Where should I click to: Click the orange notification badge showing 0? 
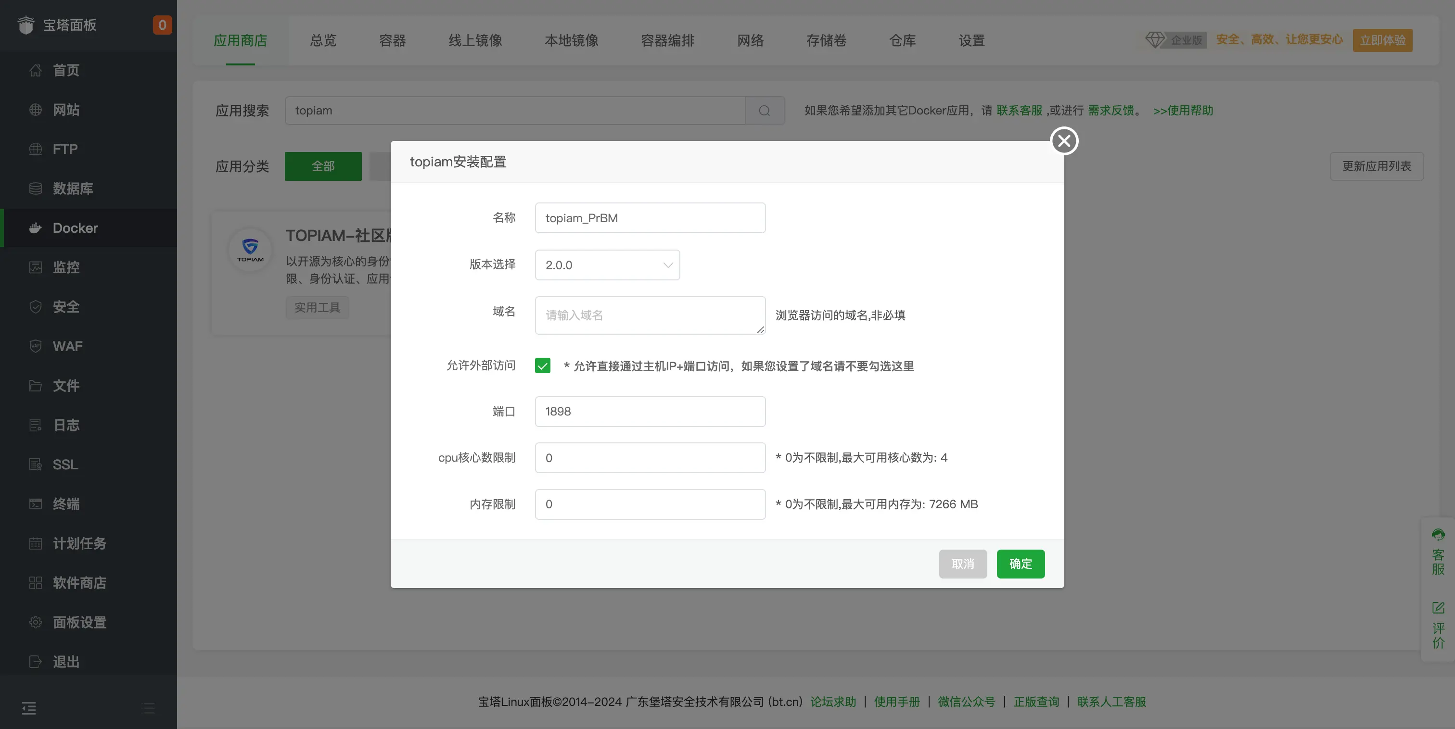[162, 25]
